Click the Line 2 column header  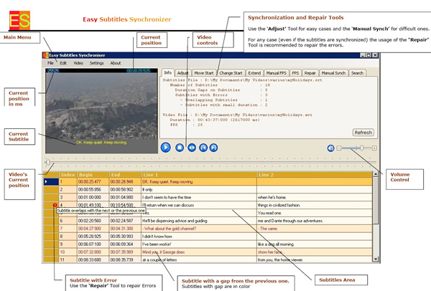(315, 175)
